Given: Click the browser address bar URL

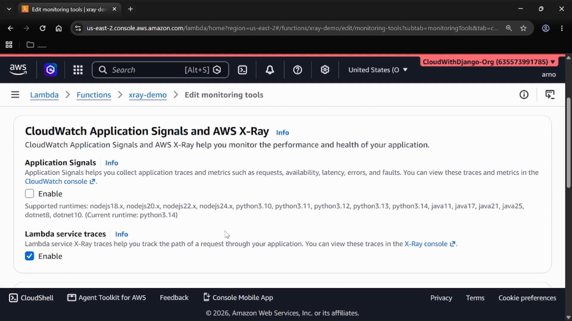Looking at the screenshot, I should pyautogui.click(x=292, y=28).
